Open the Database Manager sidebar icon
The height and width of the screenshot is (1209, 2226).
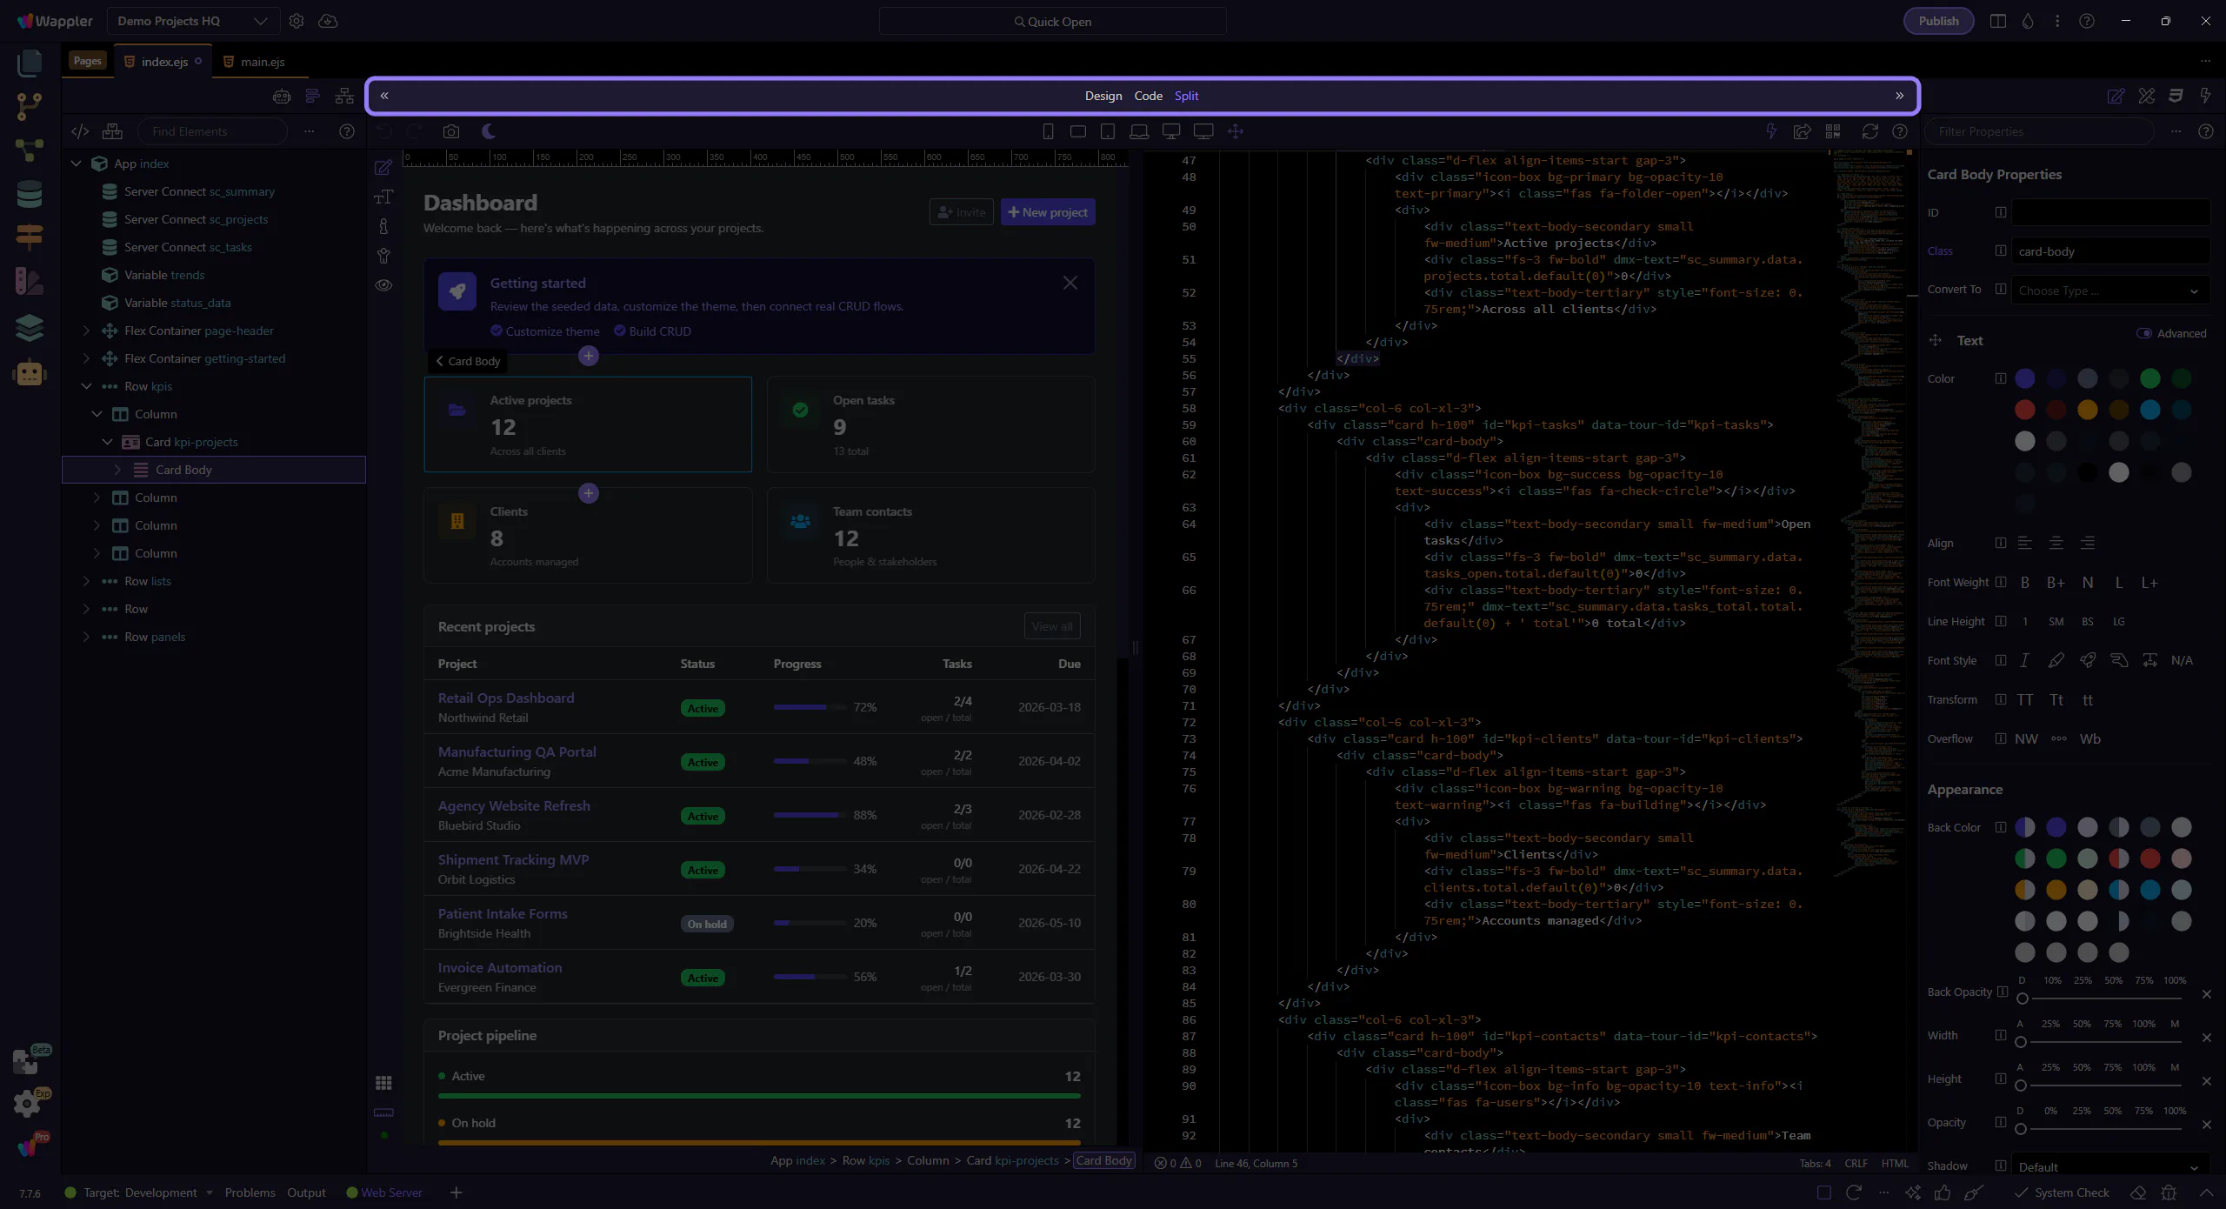pyautogui.click(x=30, y=193)
